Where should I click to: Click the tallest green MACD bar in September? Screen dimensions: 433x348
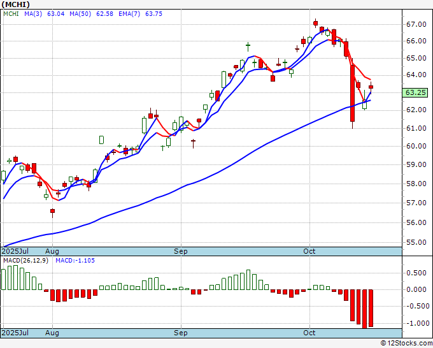[x=248, y=280]
